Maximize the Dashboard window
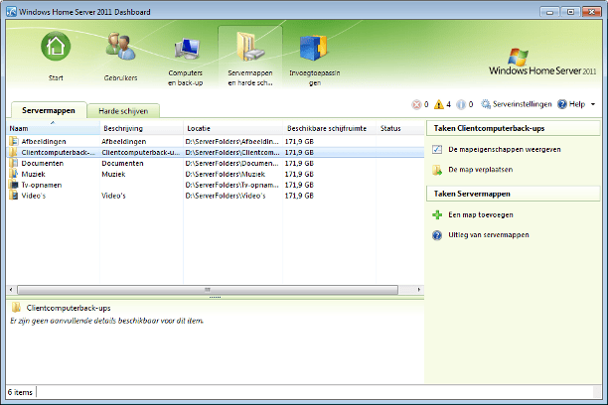Image resolution: width=608 pixels, height=405 pixels. point(570,12)
